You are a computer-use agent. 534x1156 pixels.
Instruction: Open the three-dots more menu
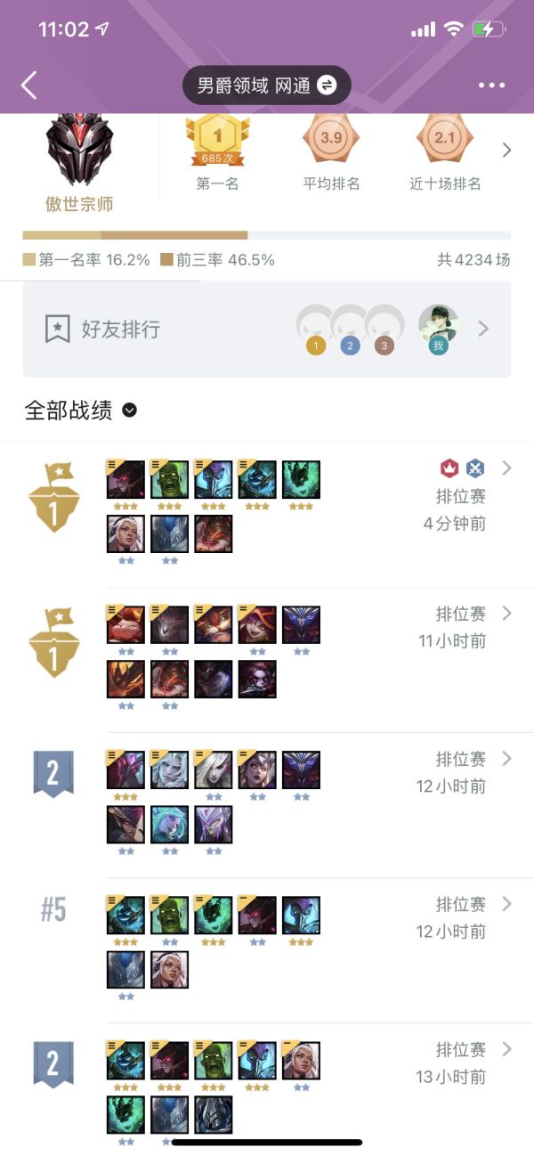[491, 85]
